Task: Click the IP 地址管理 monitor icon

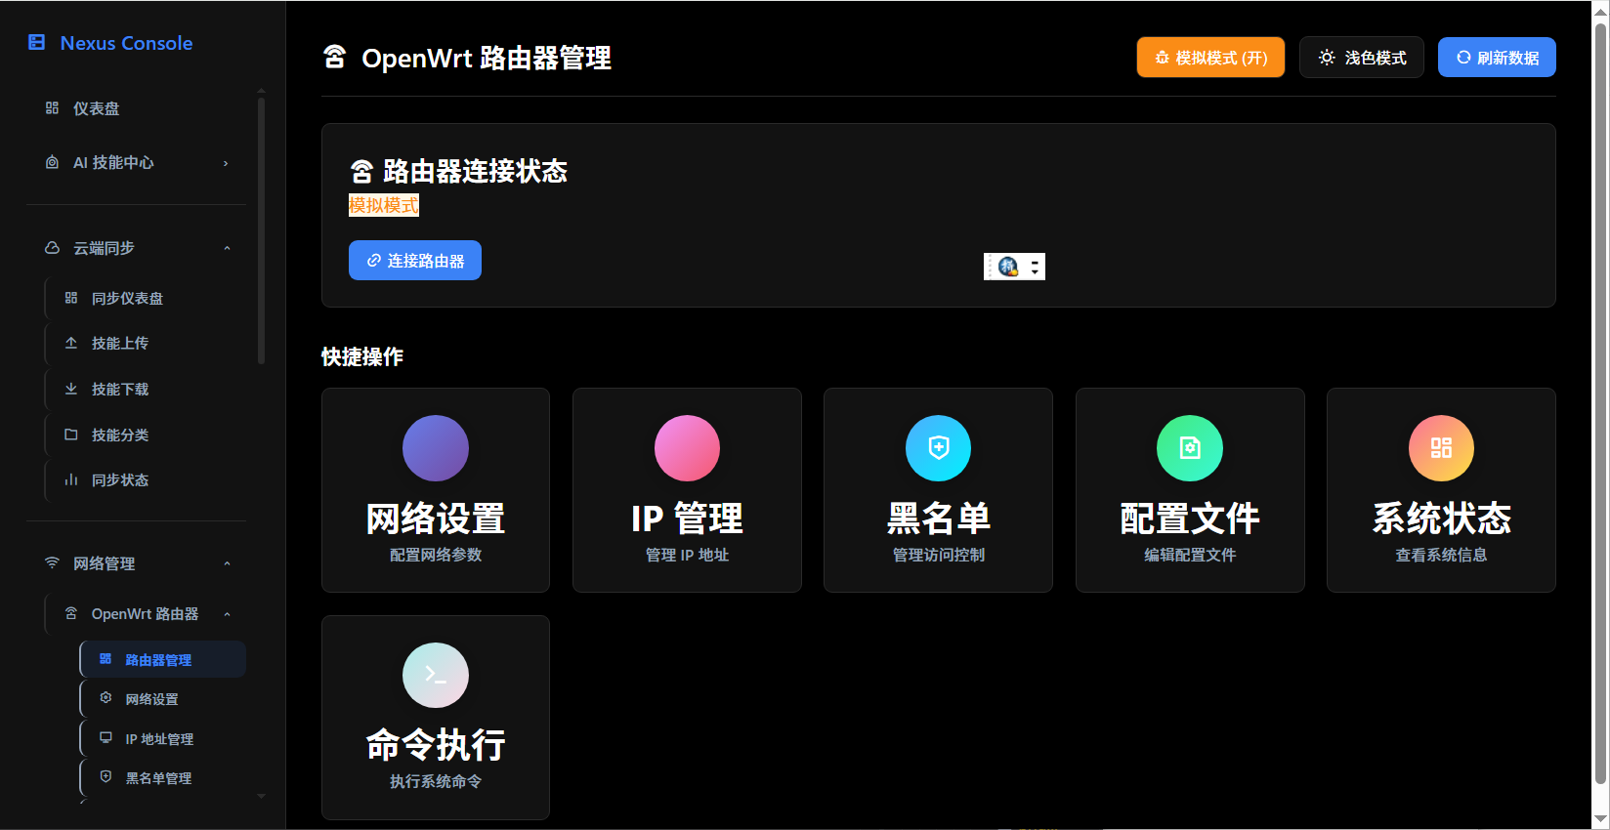Action: [x=106, y=738]
